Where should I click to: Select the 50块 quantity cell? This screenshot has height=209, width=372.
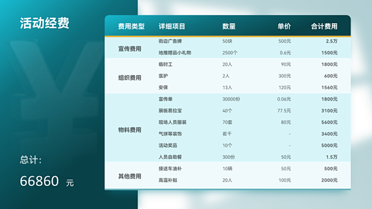(x=227, y=41)
